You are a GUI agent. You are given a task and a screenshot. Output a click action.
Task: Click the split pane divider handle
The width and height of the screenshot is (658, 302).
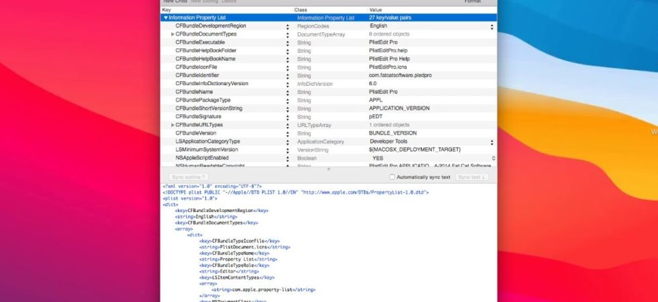[x=328, y=169]
